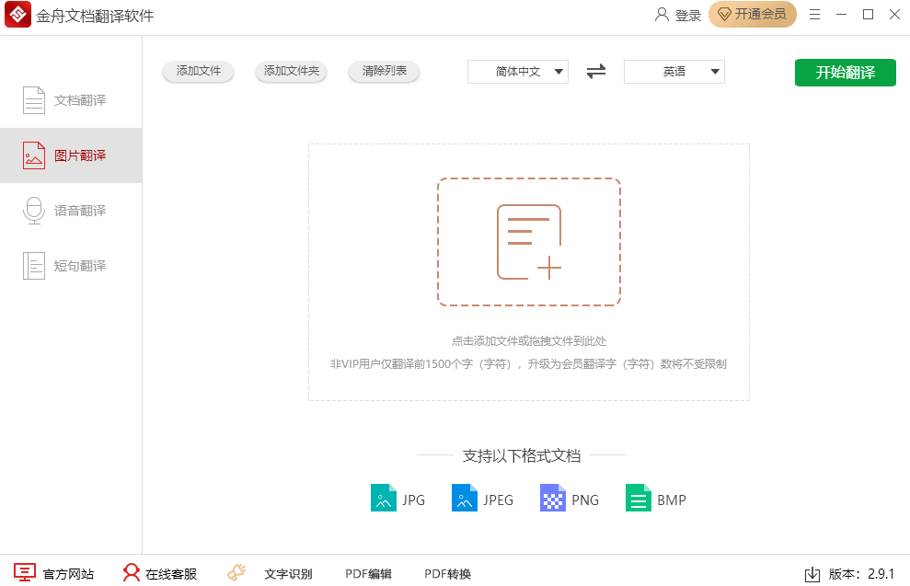Click the 官方网站 monitor icon
Screen dimensions: 910x586
[x=25, y=574]
